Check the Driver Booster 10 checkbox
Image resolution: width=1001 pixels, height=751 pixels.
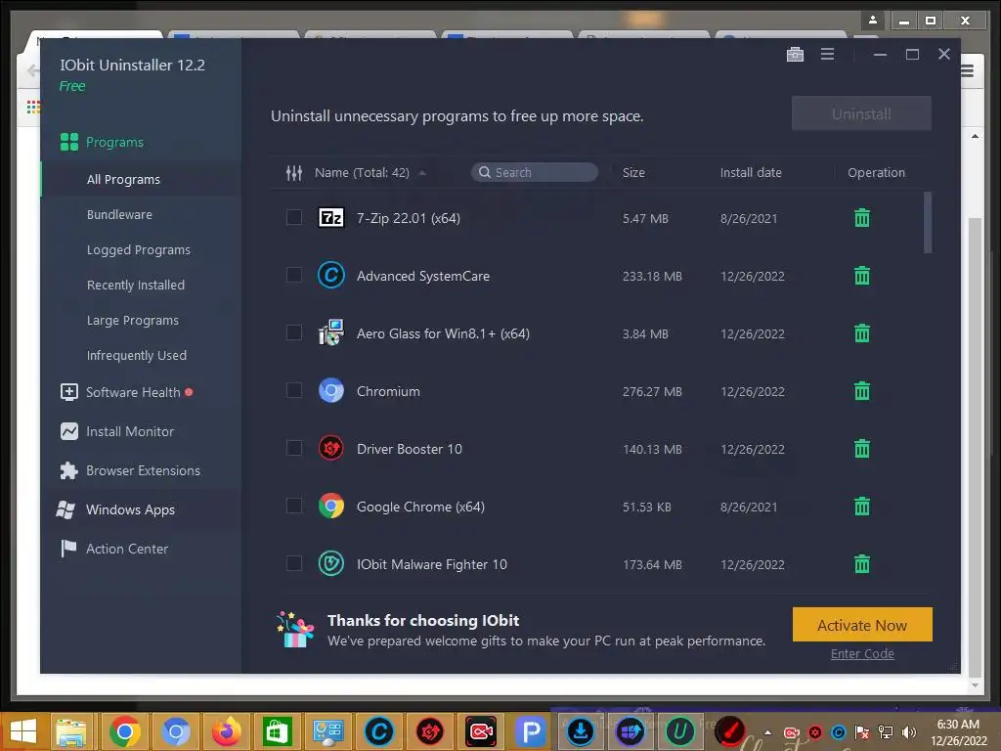click(x=293, y=448)
